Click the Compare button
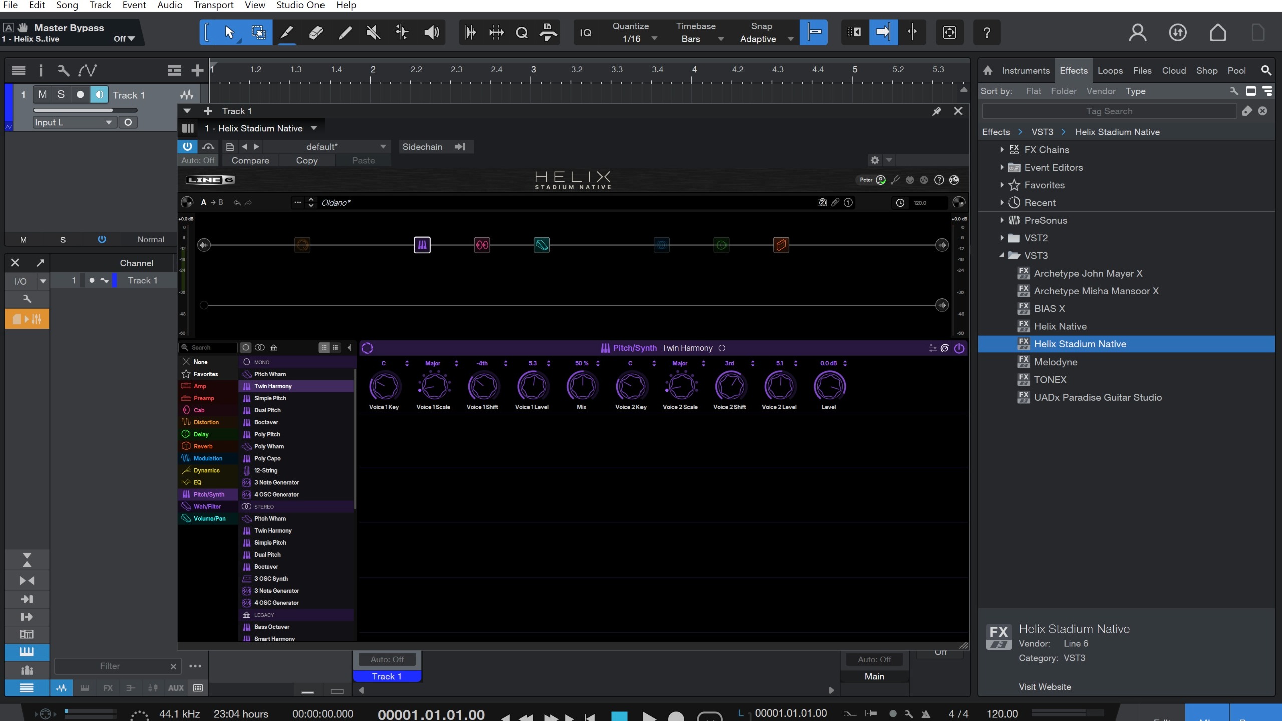This screenshot has height=721, width=1282. [250, 160]
